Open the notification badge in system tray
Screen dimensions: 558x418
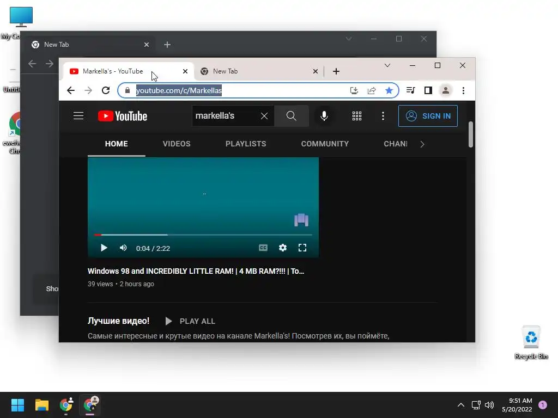[x=542, y=405]
